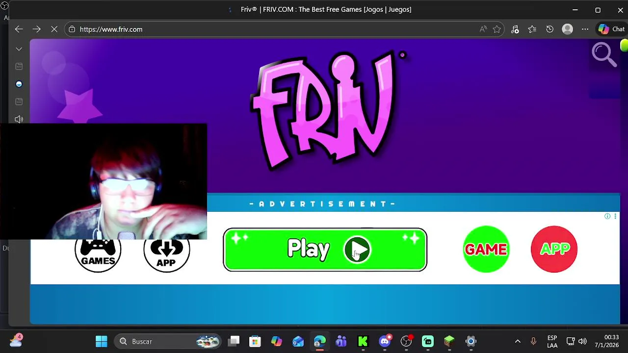Open ad options three-dot menu
The image size is (628, 353).
[615, 216]
